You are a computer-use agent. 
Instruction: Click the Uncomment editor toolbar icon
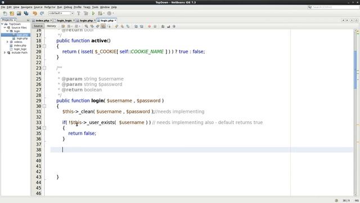[168, 27]
